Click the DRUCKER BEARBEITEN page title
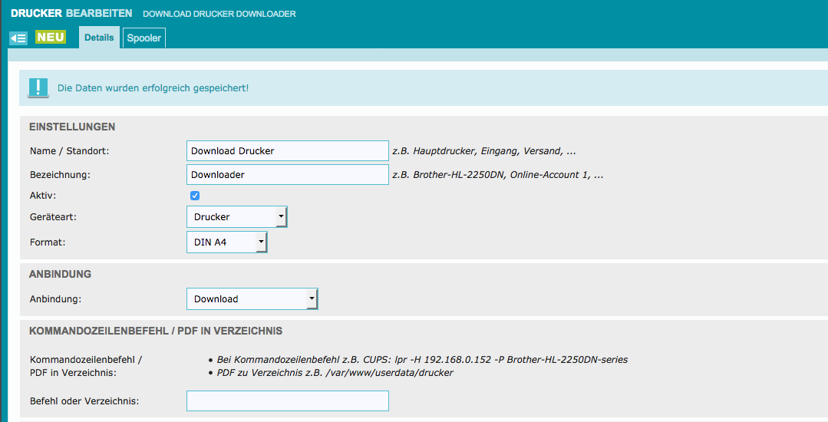This screenshot has height=422, width=828. coord(71,14)
